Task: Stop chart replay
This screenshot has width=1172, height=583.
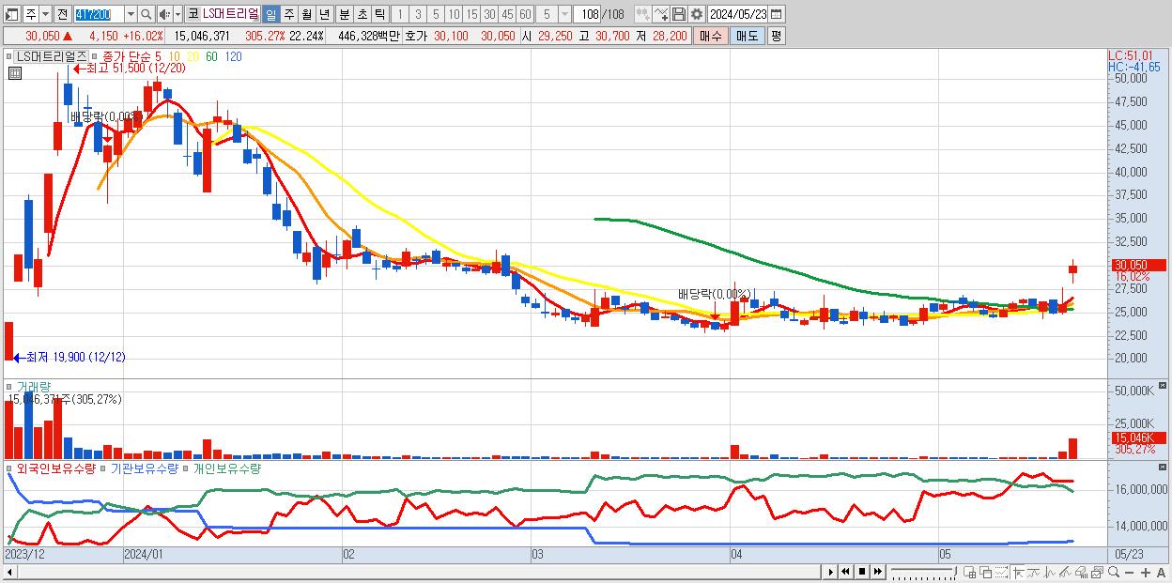Action: pos(861,572)
